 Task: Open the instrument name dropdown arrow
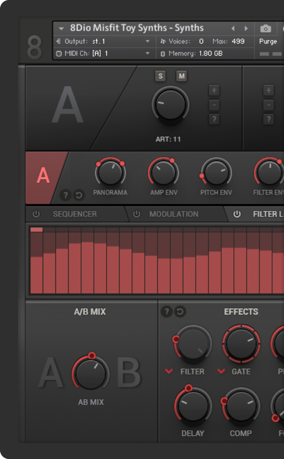click(x=61, y=29)
